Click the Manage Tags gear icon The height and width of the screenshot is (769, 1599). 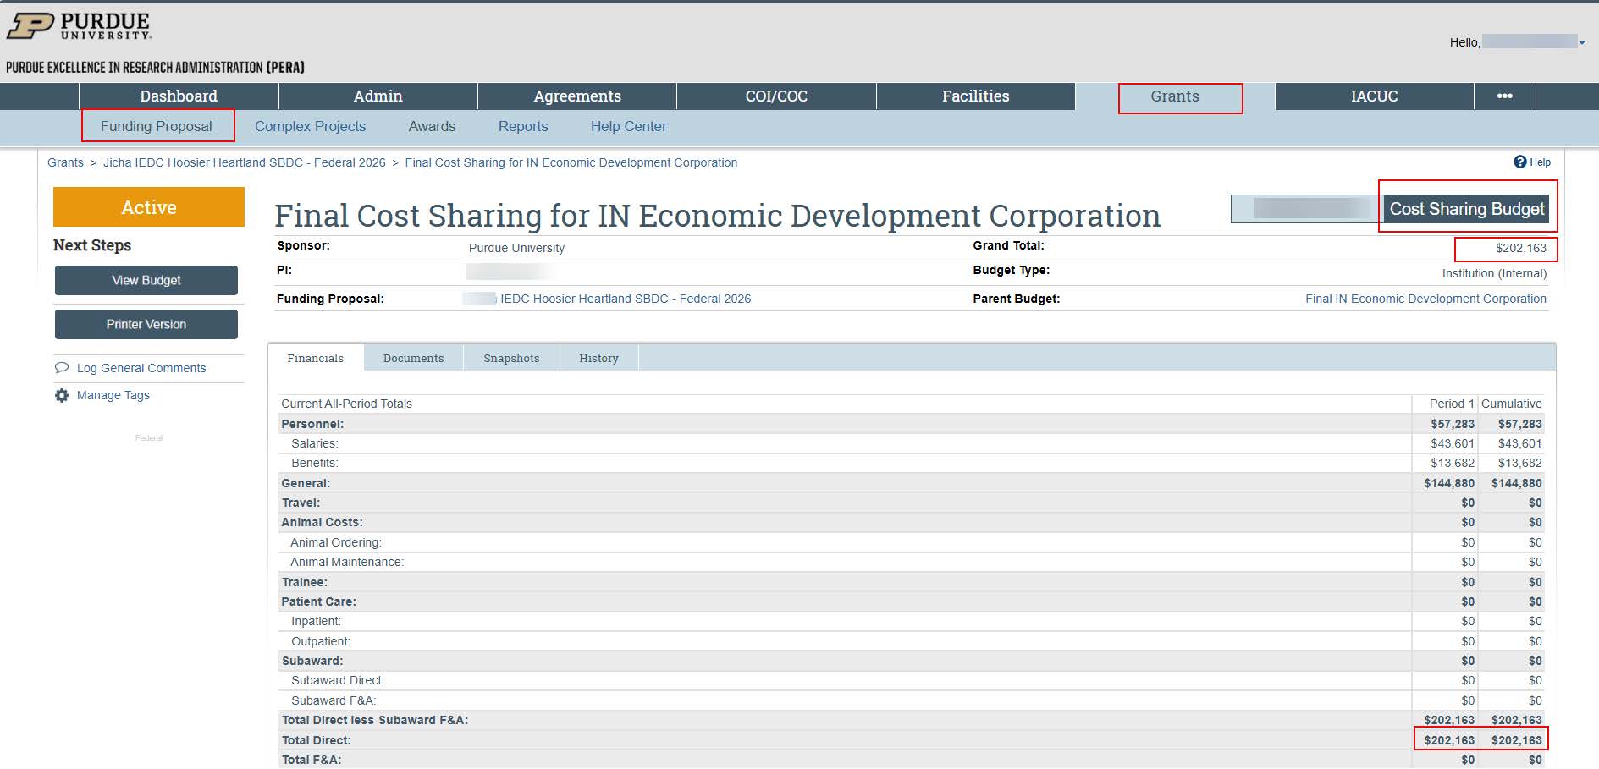point(62,395)
